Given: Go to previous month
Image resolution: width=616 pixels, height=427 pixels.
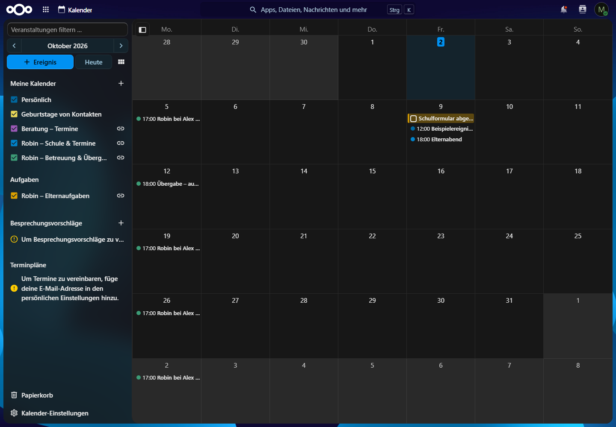Looking at the screenshot, I should point(14,46).
